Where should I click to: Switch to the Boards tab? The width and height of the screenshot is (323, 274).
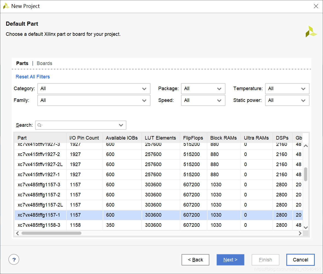coord(45,63)
